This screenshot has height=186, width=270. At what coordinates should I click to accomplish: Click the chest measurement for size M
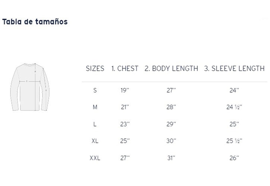(125, 107)
